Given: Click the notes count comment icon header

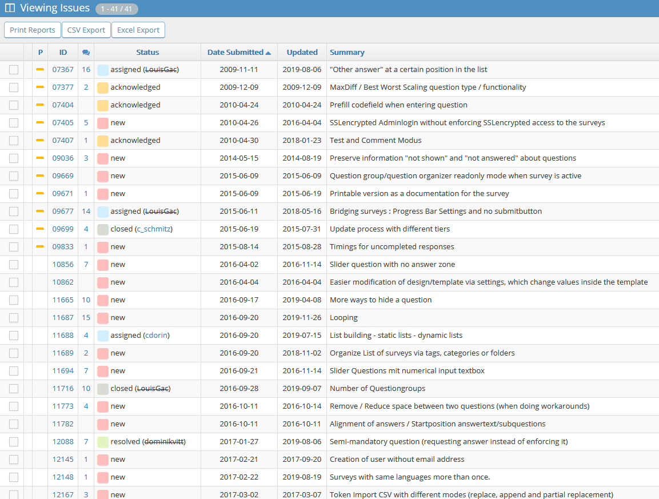Looking at the screenshot, I should 86,53.
